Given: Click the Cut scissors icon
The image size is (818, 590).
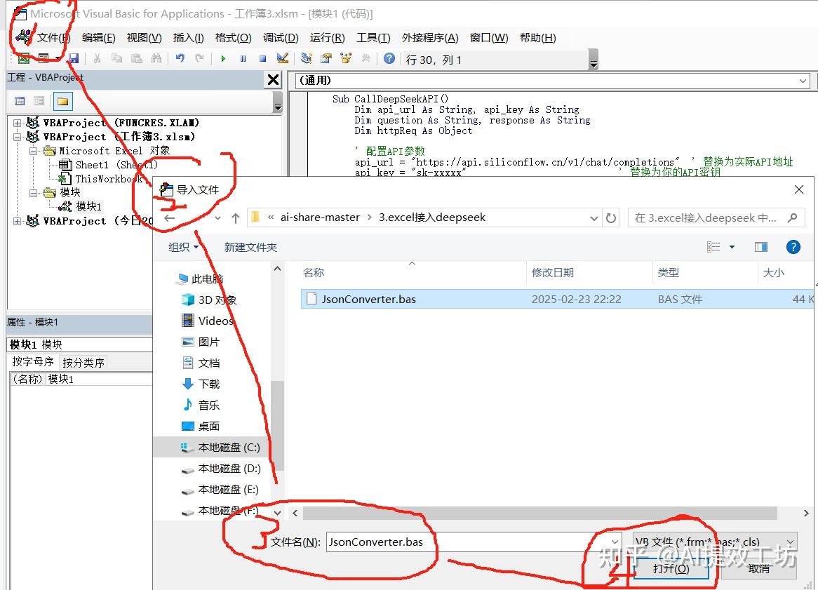Looking at the screenshot, I should [x=97, y=58].
